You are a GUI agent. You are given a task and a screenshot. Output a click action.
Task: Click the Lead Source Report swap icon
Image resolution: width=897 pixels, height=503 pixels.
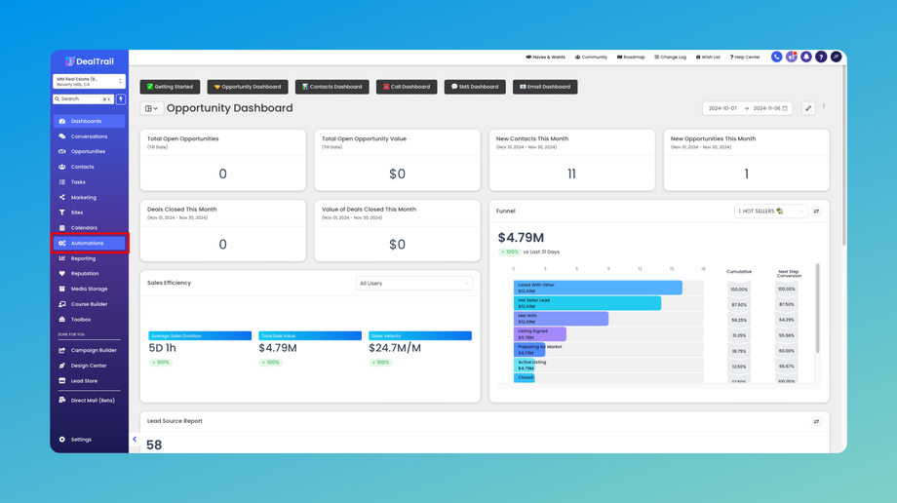click(x=816, y=422)
